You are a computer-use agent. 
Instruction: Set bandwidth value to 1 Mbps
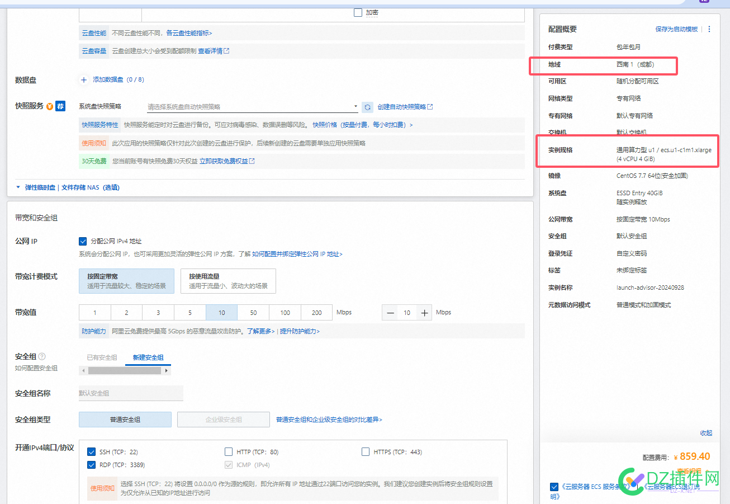point(95,313)
